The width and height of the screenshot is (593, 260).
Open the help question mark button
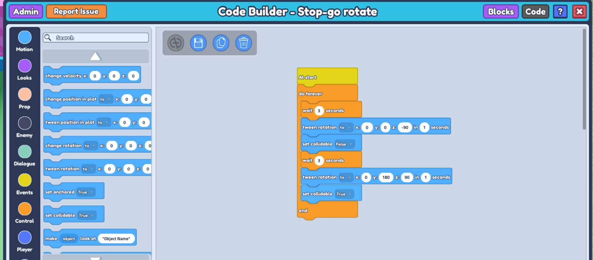[560, 12]
